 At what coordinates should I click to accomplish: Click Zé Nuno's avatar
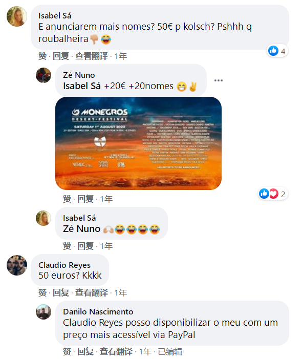pos(44,75)
